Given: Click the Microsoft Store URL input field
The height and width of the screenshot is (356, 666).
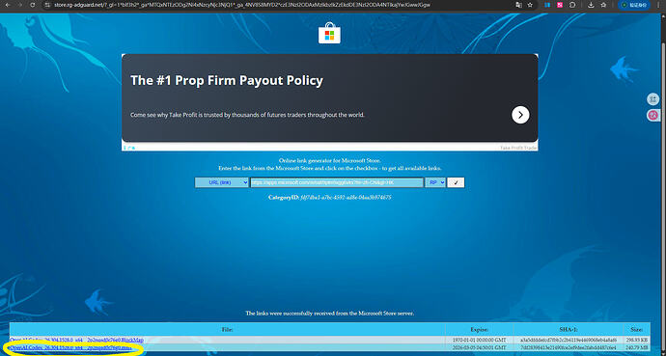Looking at the screenshot, I should [337, 182].
